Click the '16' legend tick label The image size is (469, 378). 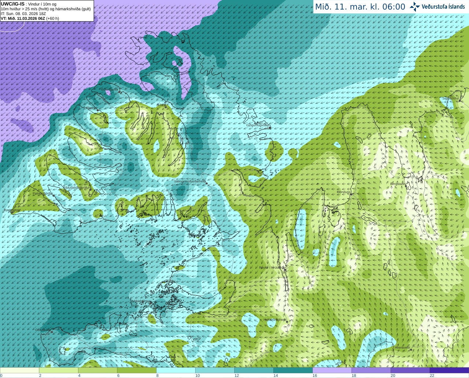[314, 375]
